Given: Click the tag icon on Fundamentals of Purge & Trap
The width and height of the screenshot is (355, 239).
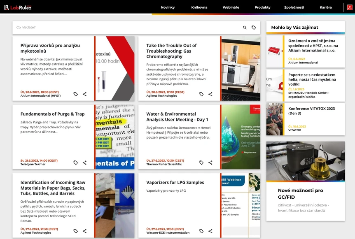Looking at the screenshot, I should pyautogui.click(x=75, y=162).
